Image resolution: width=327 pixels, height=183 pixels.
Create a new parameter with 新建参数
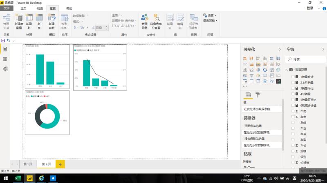click(52, 22)
